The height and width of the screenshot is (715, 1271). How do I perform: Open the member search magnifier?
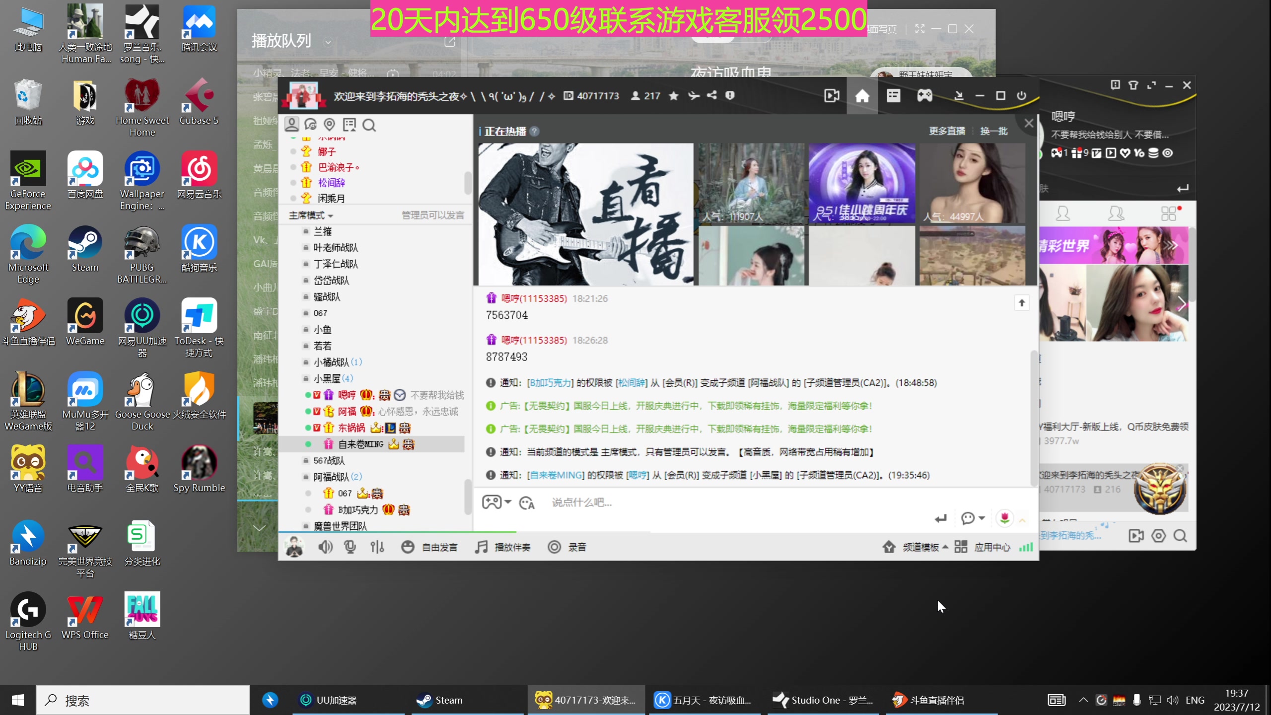click(369, 125)
